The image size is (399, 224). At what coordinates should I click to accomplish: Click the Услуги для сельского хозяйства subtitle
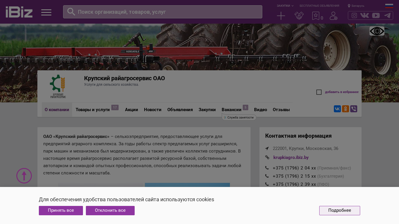pyautogui.click(x=112, y=85)
